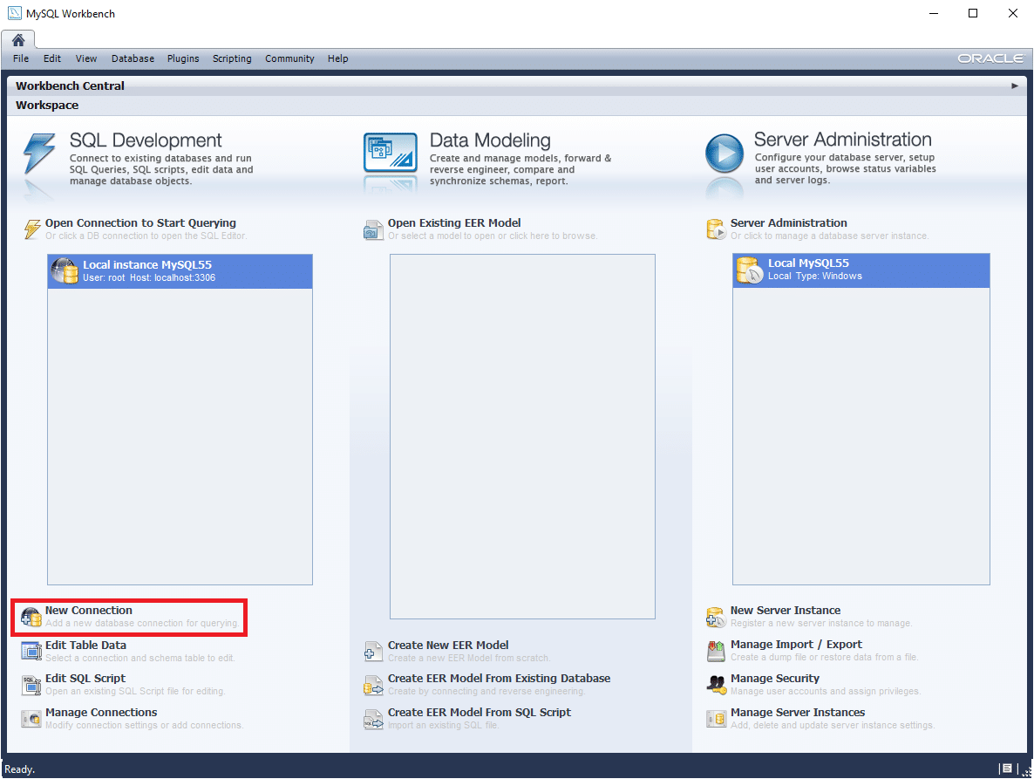Open Create EER Model From SQL Script
The height and width of the screenshot is (779, 1034).
[480, 713]
